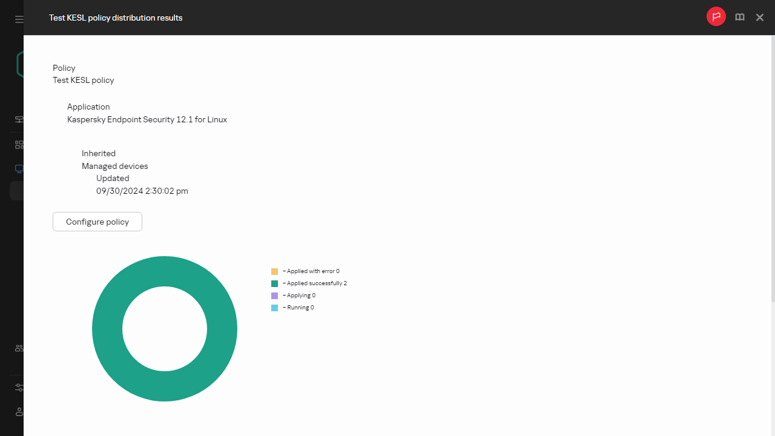Click the yellow Applied with error swatch
This screenshot has width=775, height=436.
(275, 272)
